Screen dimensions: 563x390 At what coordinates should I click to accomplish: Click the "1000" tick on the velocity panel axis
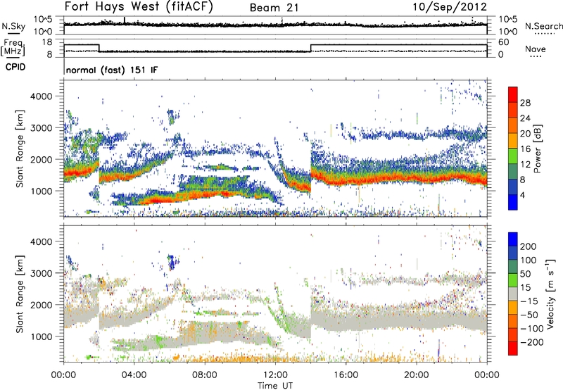point(41,336)
